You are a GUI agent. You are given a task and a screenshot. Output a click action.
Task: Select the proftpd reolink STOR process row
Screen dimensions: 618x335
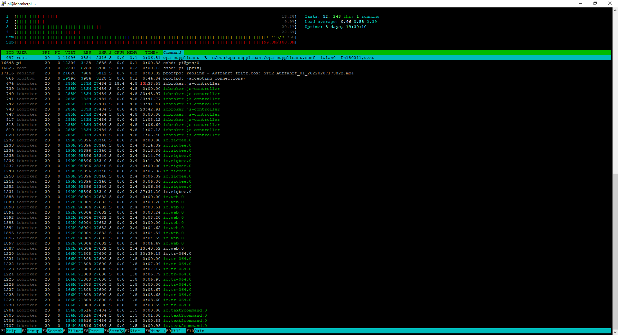[x=306, y=73]
